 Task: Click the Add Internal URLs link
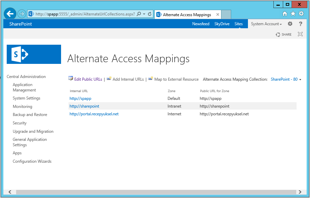tap(128, 79)
